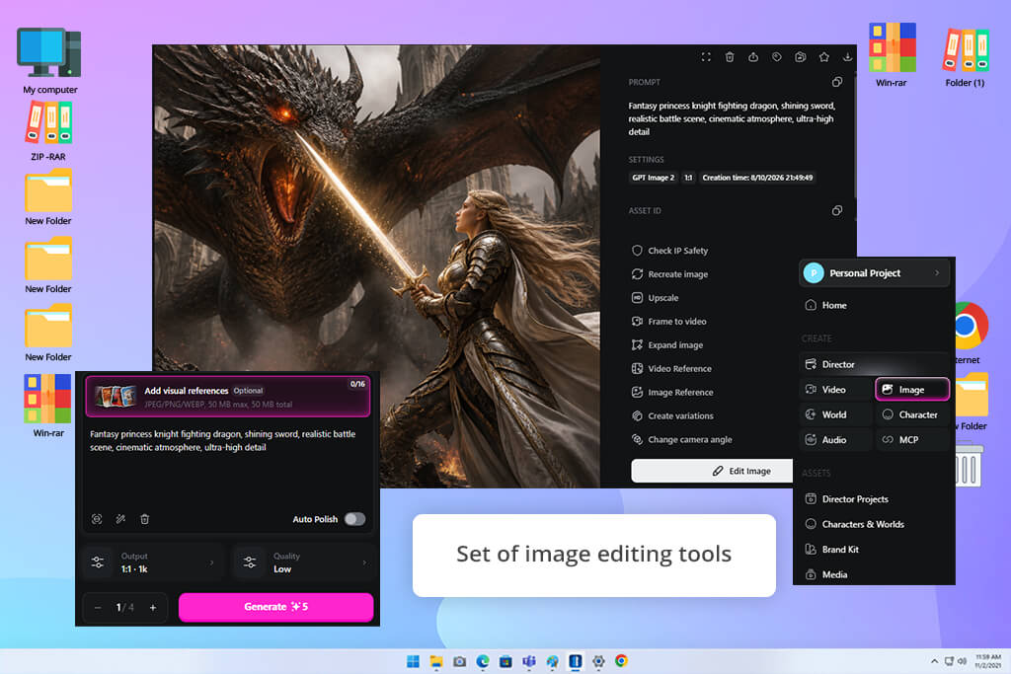Screen dimensions: 1011x674
Task: Open the Windows Start menu
Action: click(x=414, y=661)
